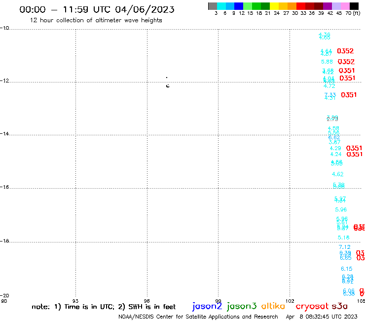This screenshot has width=365, height=321.
Task: Click the wave height value '4.58'
Action: (x=333, y=128)
